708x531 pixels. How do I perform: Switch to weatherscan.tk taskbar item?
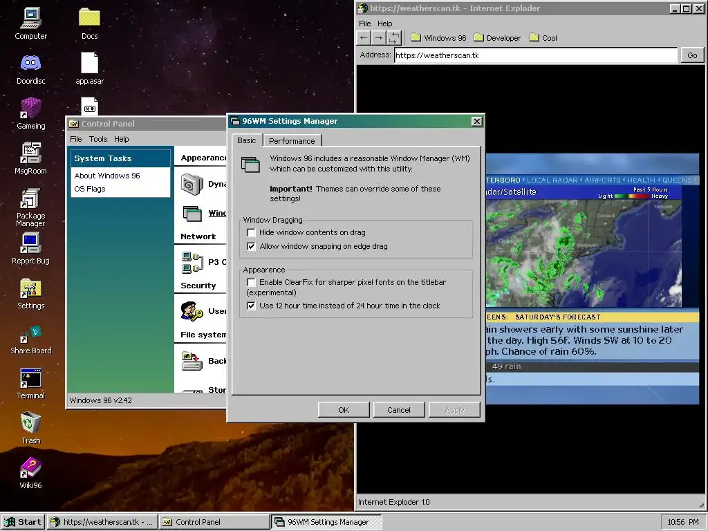point(102,522)
